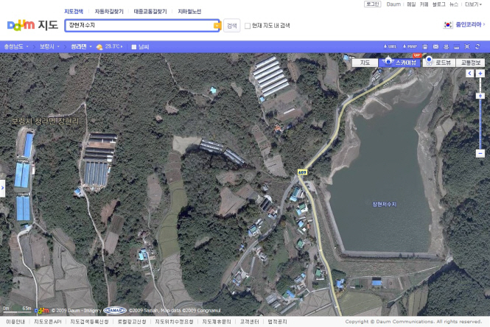Enable the 현재 지도 내 검색 checkbox
The image size is (490, 327).
248,25
